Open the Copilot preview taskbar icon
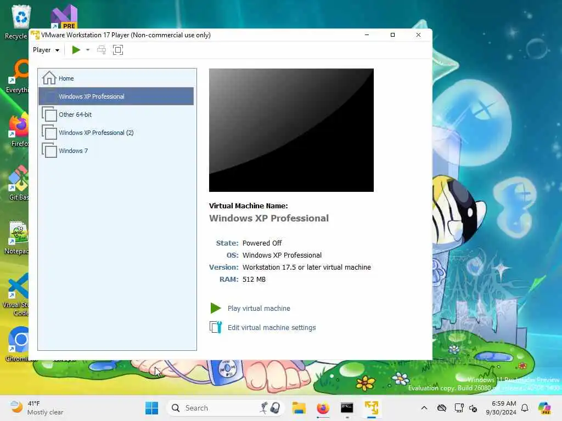562x421 pixels. pyautogui.click(x=544, y=408)
